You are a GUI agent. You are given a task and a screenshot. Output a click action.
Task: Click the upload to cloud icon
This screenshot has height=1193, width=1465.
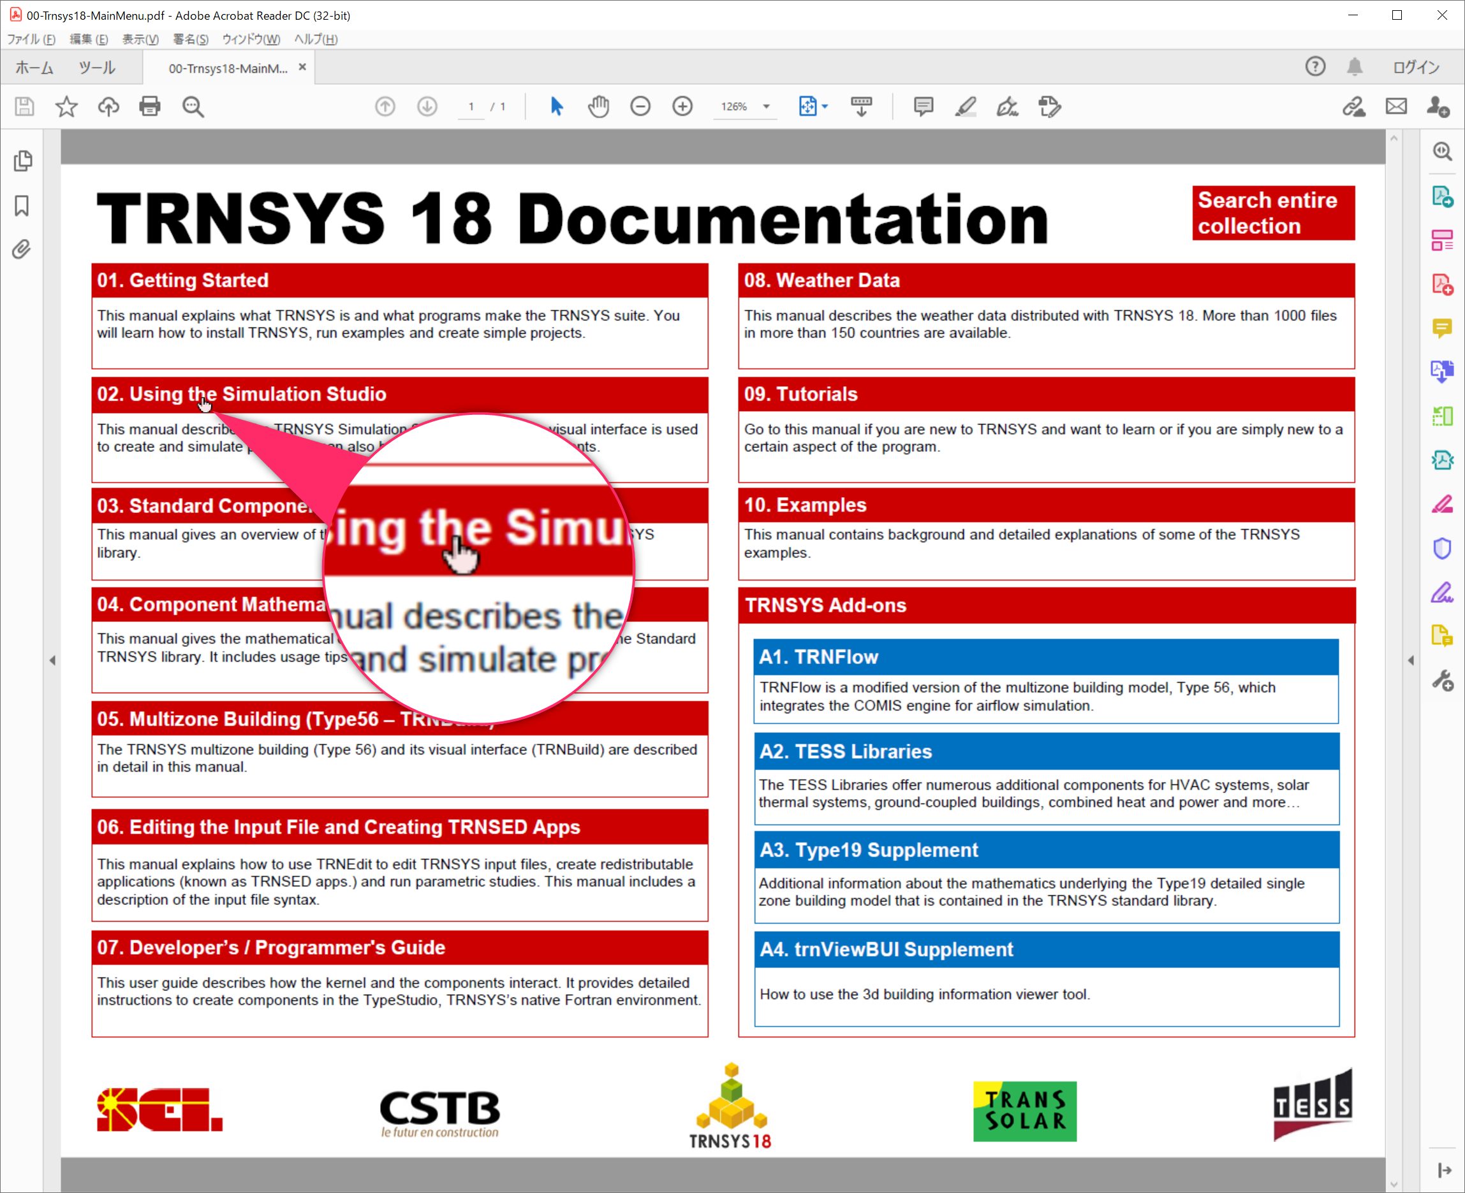pos(108,106)
